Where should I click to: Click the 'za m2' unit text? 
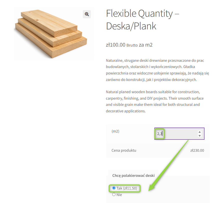pyautogui.click(x=146, y=45)
